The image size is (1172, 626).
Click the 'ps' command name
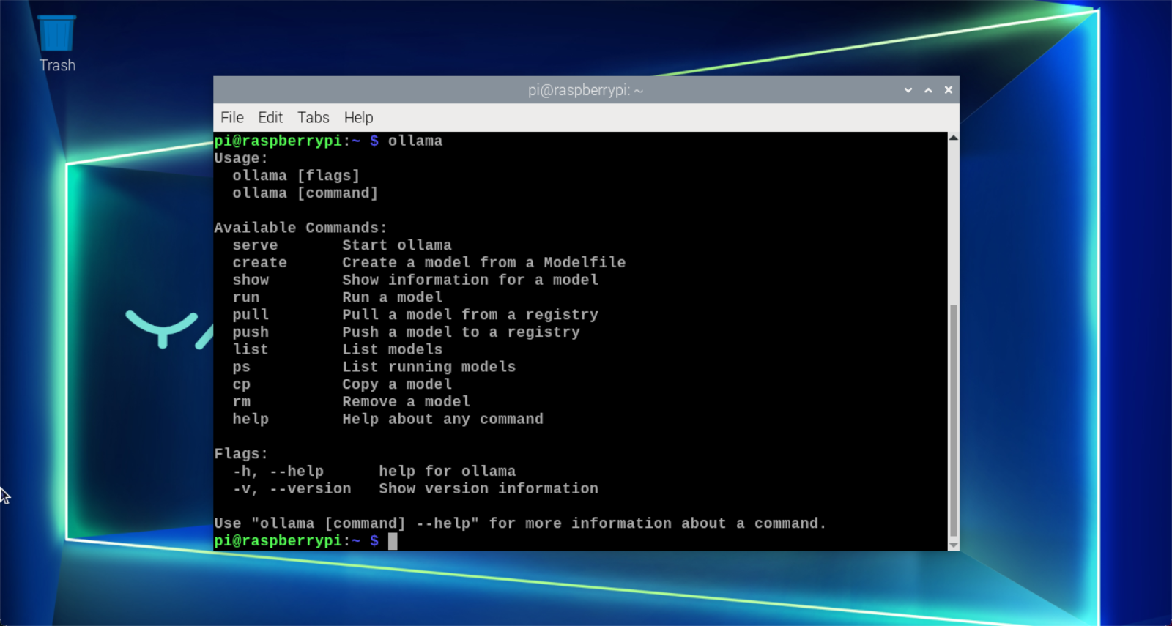[x=242, y=368]
